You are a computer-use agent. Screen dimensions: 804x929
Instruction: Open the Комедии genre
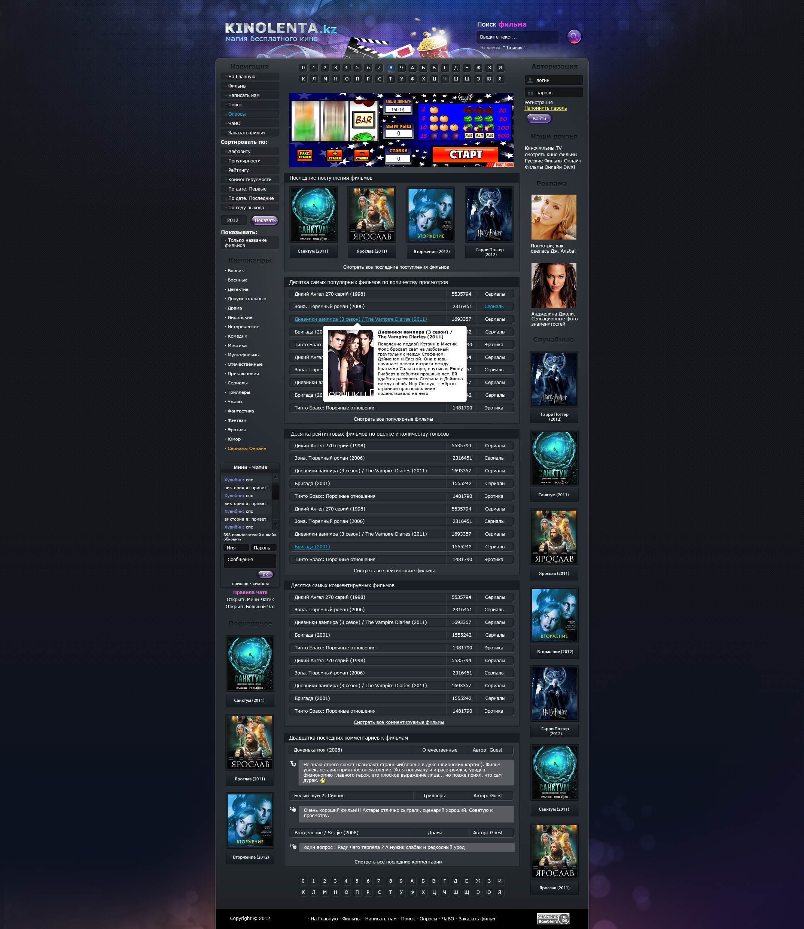coord(237,336)
